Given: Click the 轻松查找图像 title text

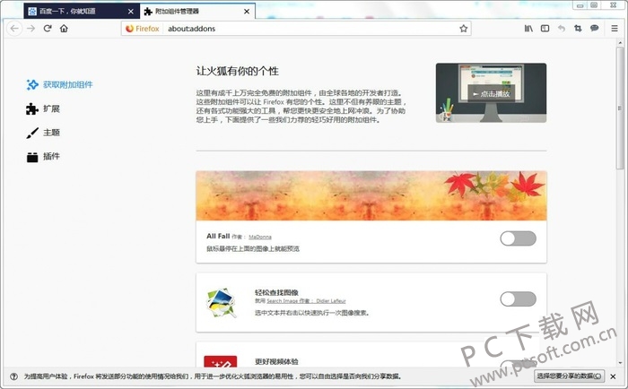Looking at the screenshot, I should [276, 292].
